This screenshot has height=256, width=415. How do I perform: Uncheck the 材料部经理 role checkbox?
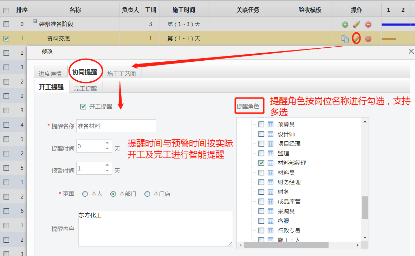point(261,163)
